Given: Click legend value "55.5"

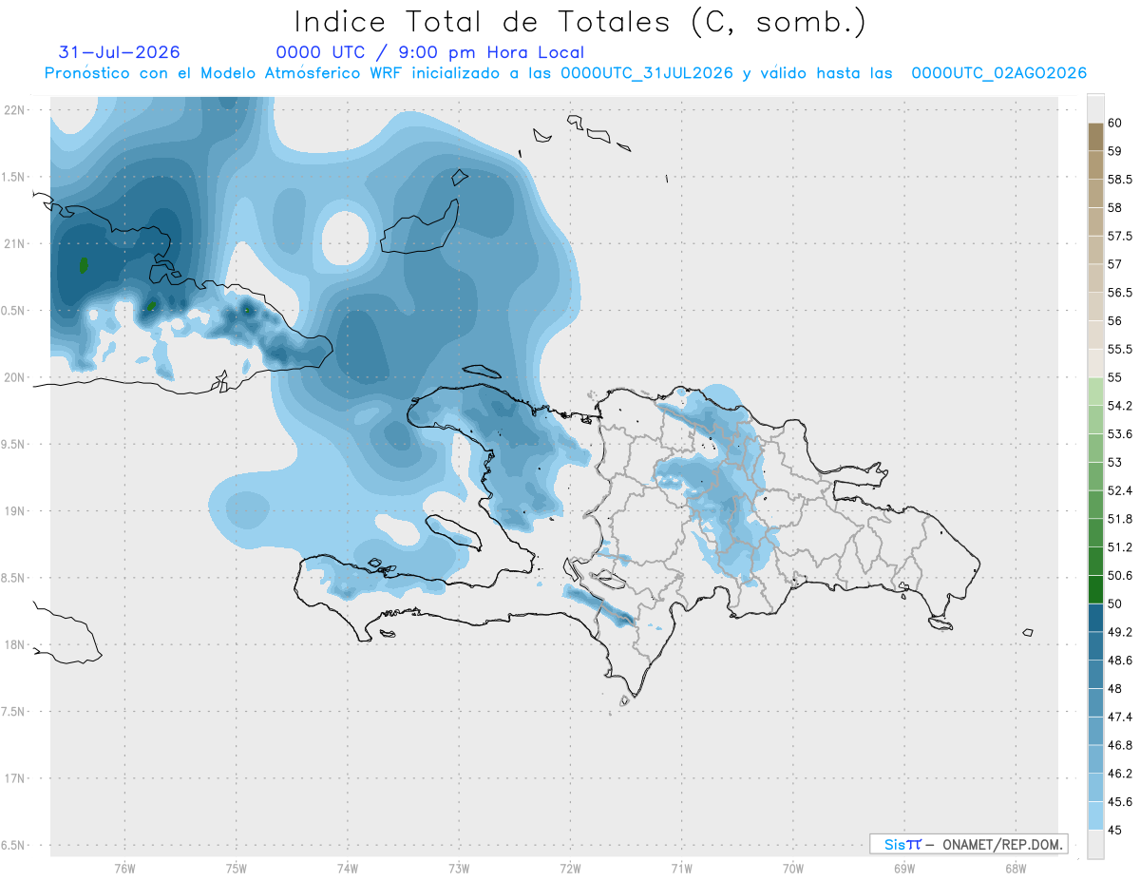Looking at the screenshot, I should coord(1120,350).
